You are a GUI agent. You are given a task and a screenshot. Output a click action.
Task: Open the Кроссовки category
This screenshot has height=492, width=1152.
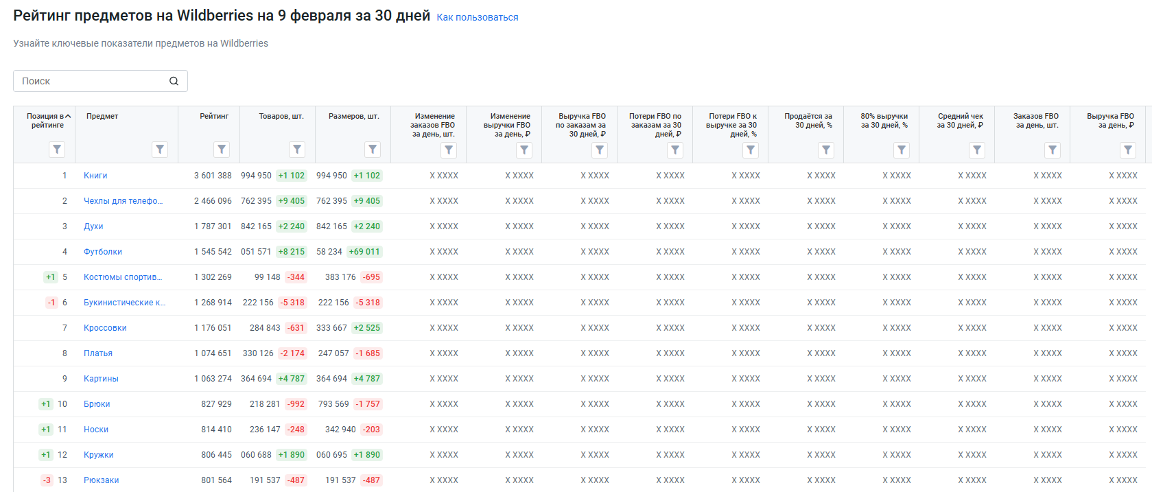105,328
